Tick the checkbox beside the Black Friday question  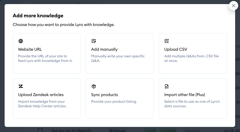(x=40, y=130)
